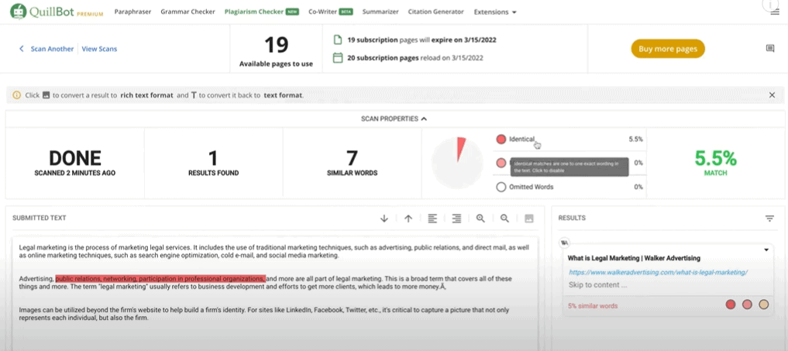Screen dimensions: 788x351
Task: Dismiss the rich text format info banner
Action: pos(772,95)
